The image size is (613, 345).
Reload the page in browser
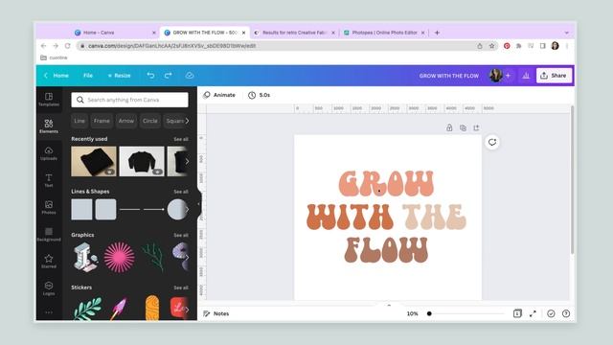pos(68,46)
